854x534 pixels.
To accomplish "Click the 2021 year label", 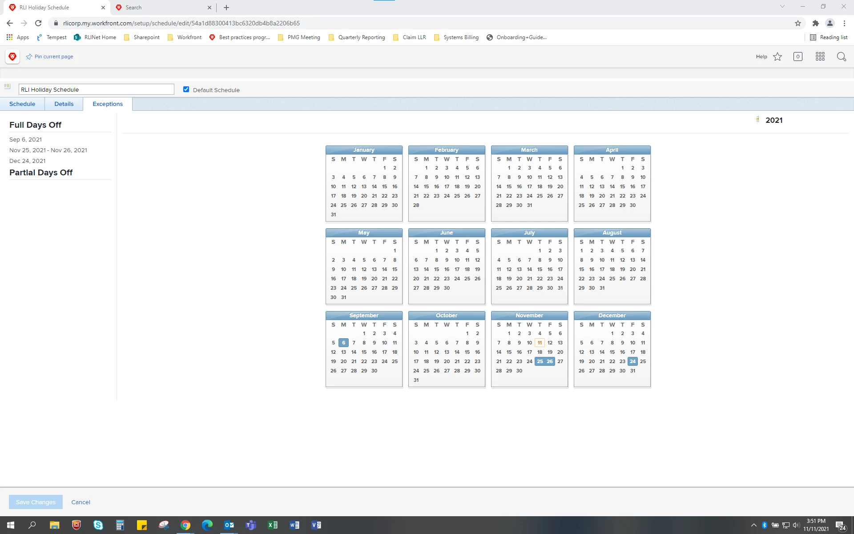I will [x=774, y=120].
